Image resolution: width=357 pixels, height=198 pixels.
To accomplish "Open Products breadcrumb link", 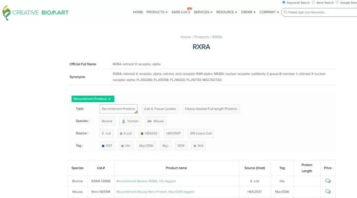I will pyautogui.click(x=202, y=37).
